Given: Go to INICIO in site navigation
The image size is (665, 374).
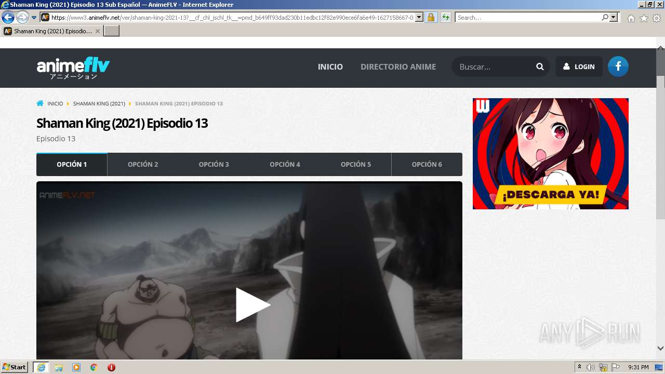Looking at the screenshot, I should [330, 66].
